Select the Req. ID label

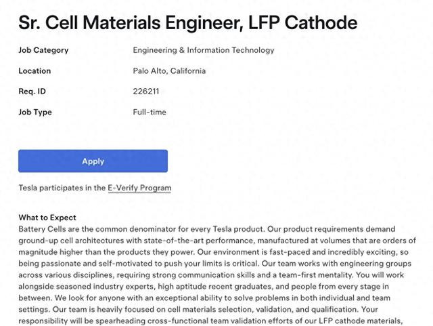pyautogui.click(x=32, y=91)
